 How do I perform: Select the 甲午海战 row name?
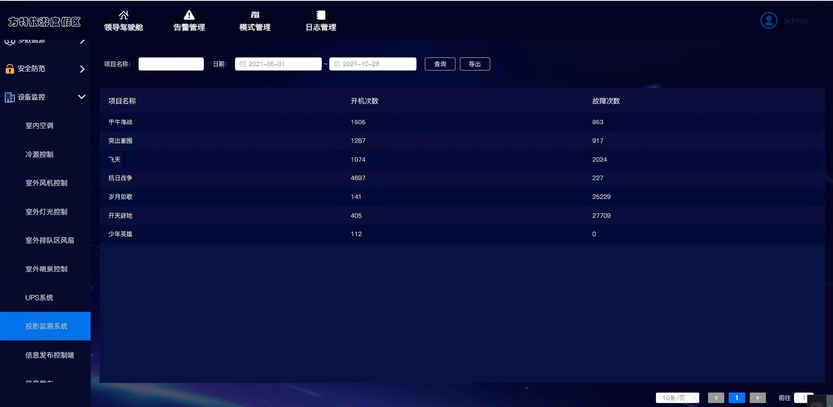[121, 122]
